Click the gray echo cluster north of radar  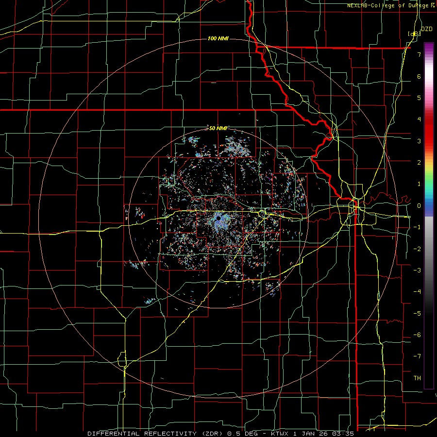(x=236, y=147)
